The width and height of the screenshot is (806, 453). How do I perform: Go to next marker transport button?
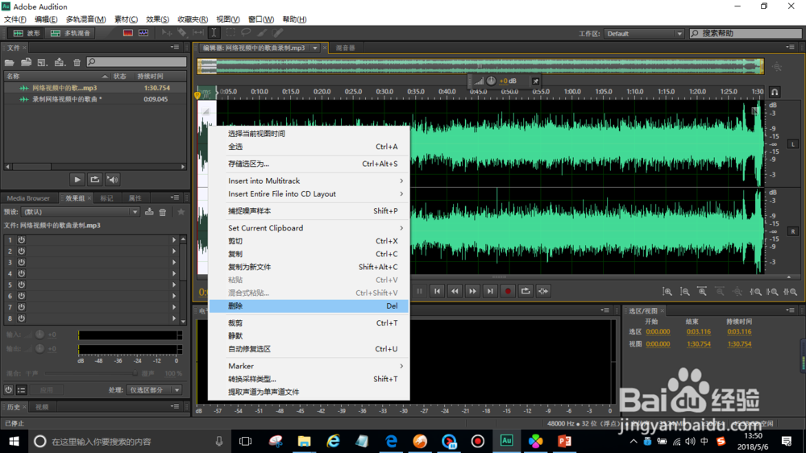490,291
